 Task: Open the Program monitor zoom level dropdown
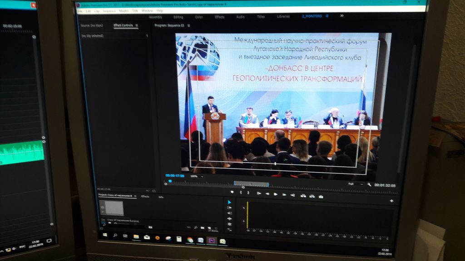[197, 176]
